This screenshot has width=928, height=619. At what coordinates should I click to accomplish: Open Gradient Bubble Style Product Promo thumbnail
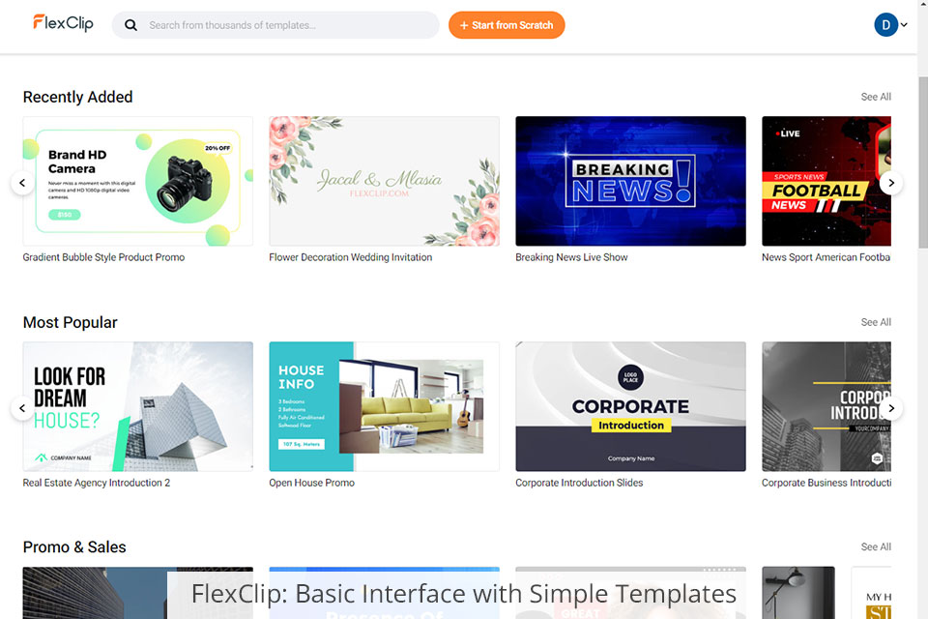click(x=138, y=181)
